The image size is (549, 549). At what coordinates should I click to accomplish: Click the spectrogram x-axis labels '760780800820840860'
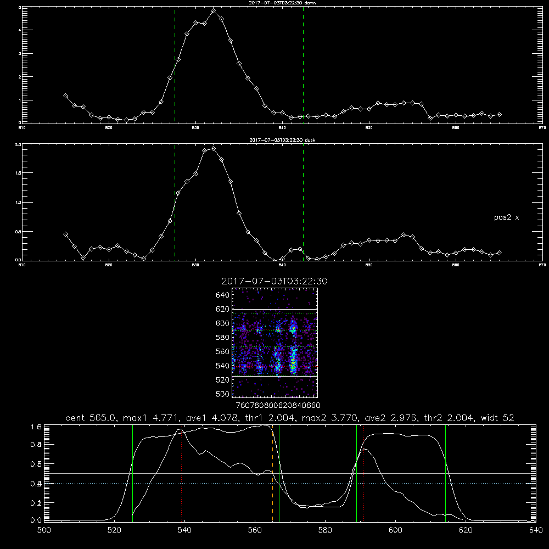pyautogui.click(x=278, y=405)
